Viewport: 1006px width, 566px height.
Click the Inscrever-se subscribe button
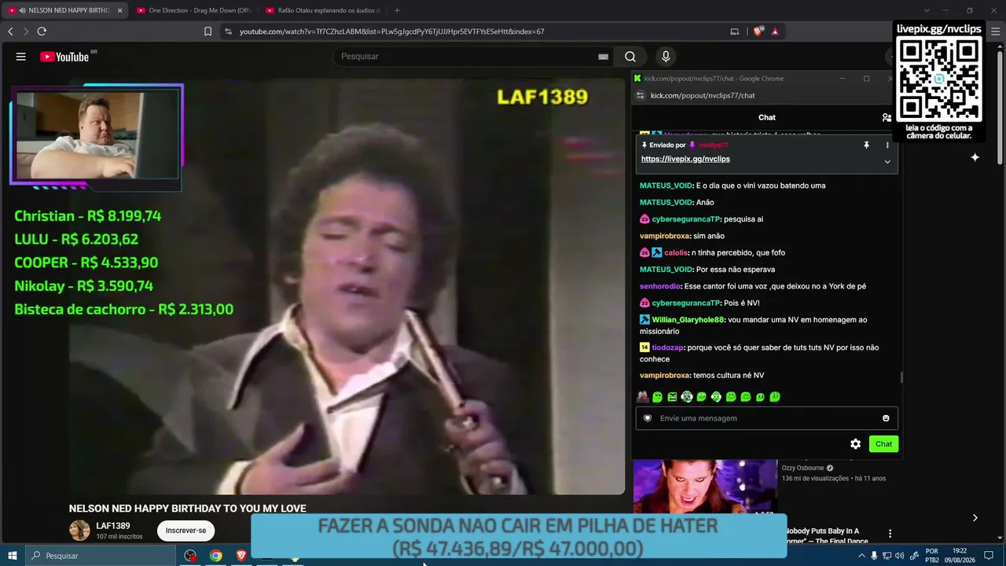click(x=185, y=531)
